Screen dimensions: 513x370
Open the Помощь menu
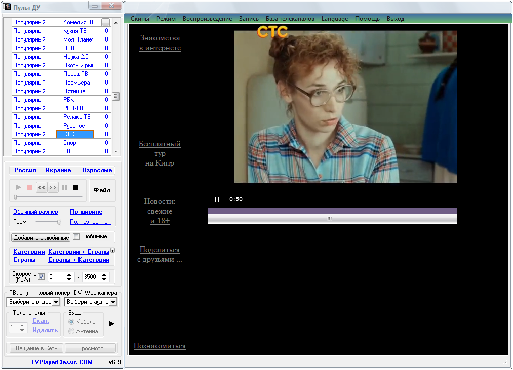pyautogui.click(x=368, y=19)
